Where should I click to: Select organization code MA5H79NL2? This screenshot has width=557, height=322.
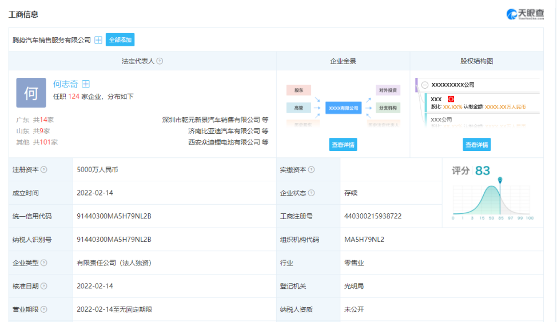(x=364, y=240)
